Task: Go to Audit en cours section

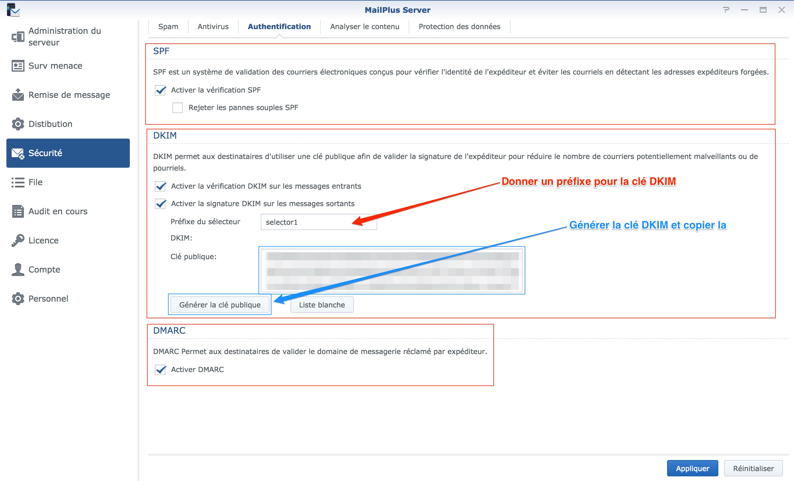Action: coord(68,211)
